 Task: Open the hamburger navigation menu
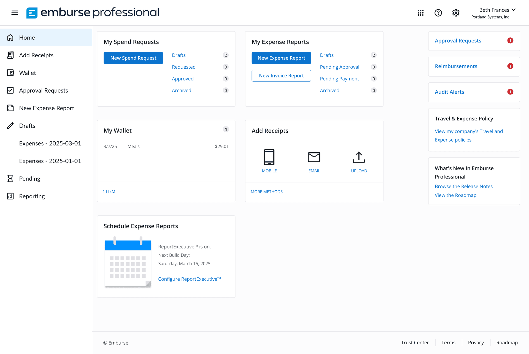[15, 13]
